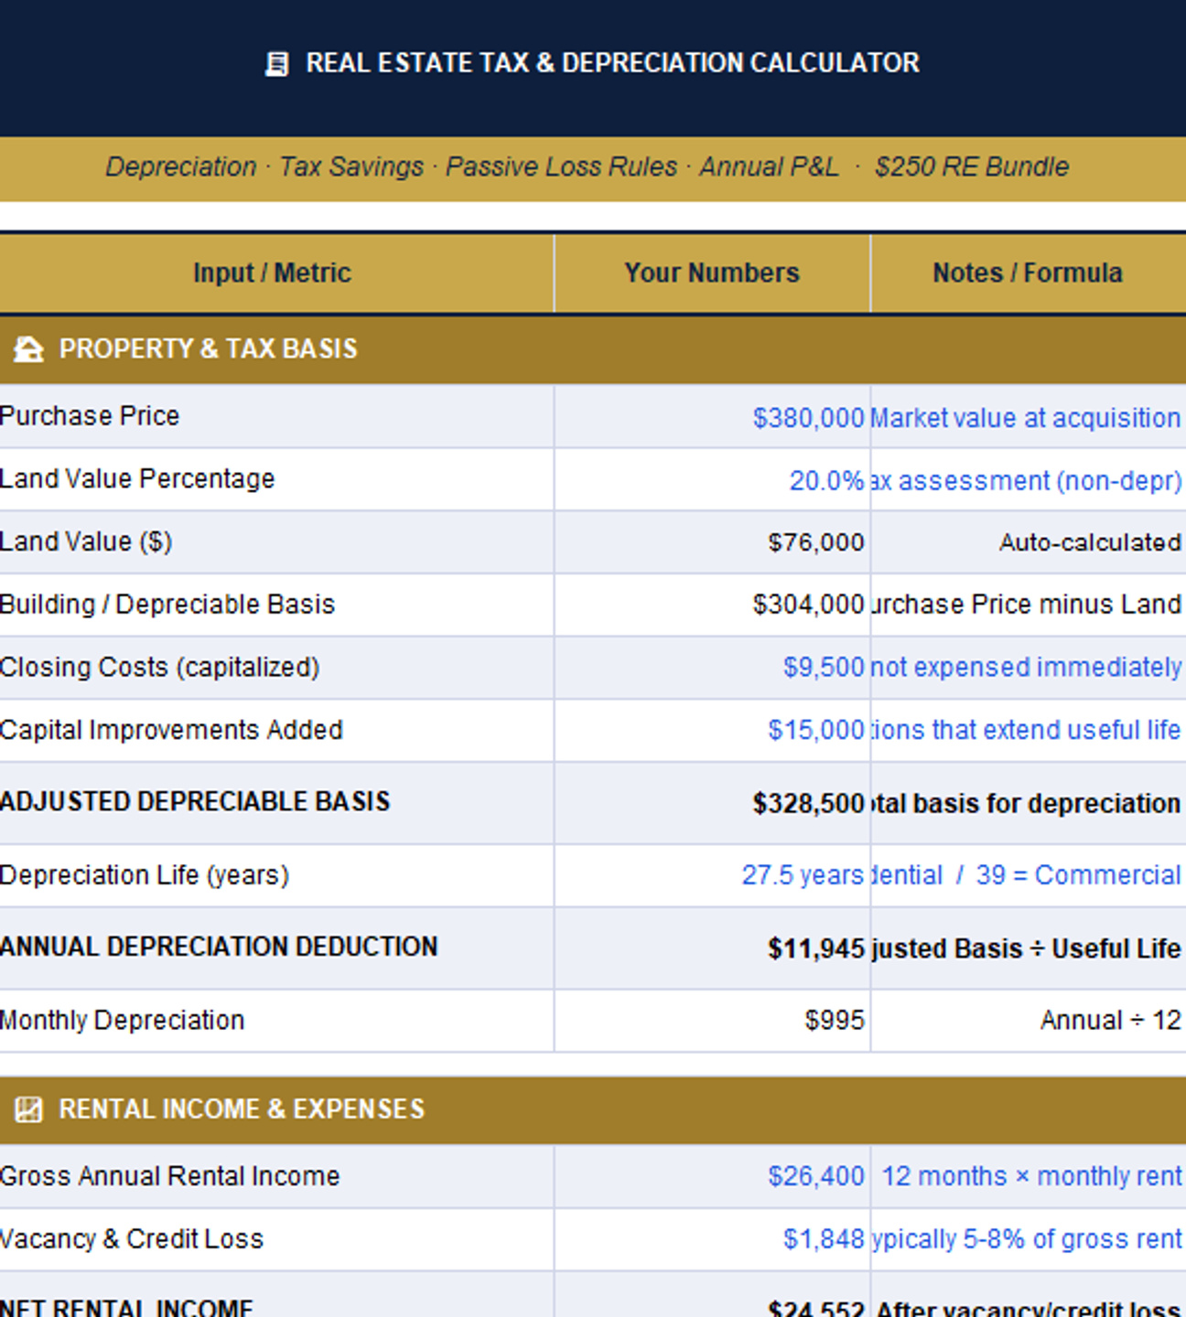The height and width of the screenshot is (1317, 1186).
Task: Click the Adjusted Depreciable Basis total $328,500
Action: coord(808,803)
